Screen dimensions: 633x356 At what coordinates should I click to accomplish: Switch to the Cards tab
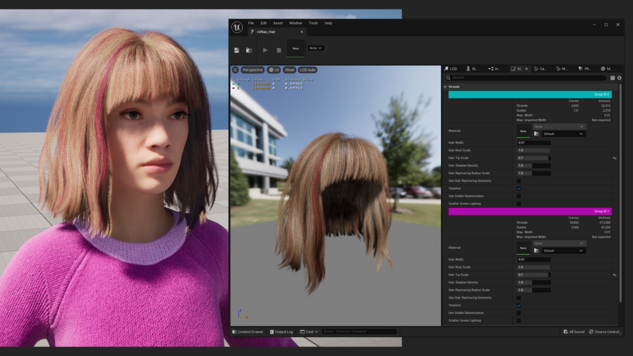pos(540,69)
